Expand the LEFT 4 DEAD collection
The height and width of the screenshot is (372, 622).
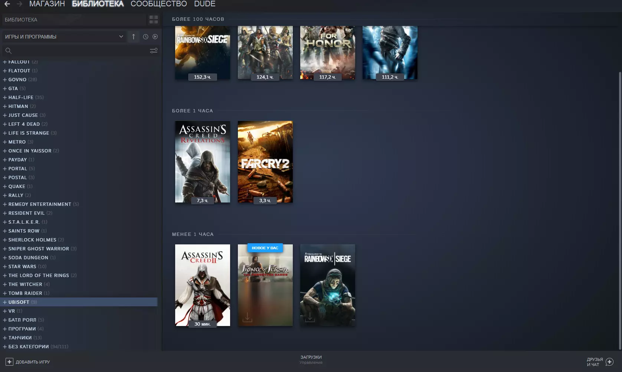(x=5, y=124)
